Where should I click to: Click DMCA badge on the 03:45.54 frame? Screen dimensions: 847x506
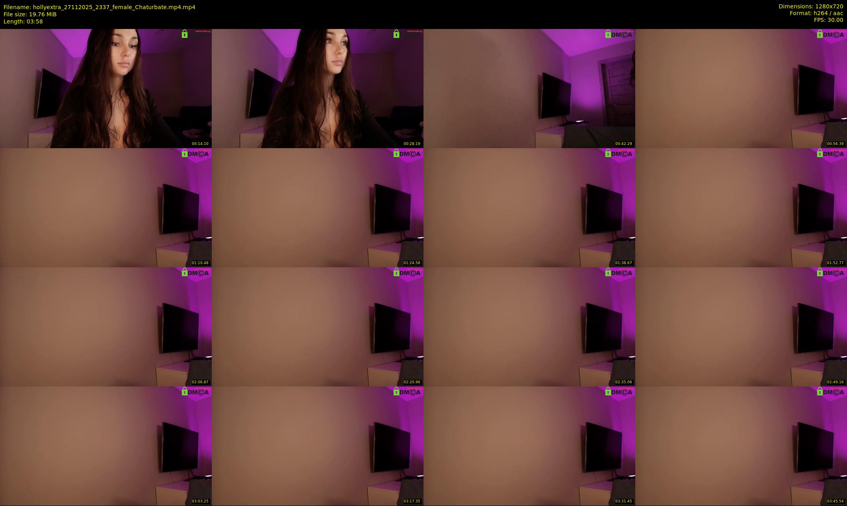(x=831, y=392)
